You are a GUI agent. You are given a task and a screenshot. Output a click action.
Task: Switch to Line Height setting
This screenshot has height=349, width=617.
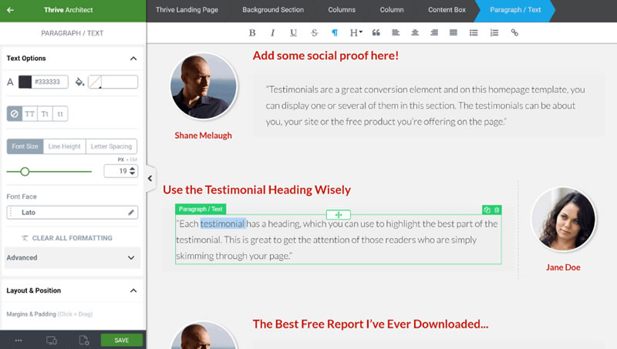65,146
